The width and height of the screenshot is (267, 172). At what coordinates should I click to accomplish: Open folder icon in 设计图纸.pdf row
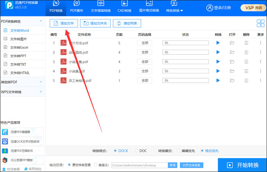pos(232,52)
